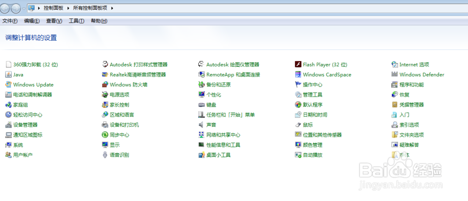Open the 电话和调制解调器 link
This screenshot has width=468, height=201.
tap(33, 95)
